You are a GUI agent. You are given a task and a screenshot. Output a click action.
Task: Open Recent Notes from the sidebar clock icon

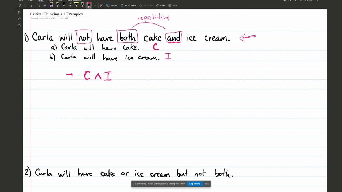pyautogui.click(x=19, y=26)
